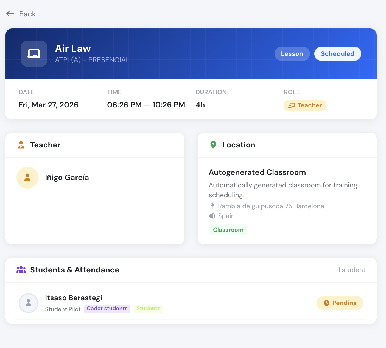The image size is (386, 348).
Task: Click the 4h duration value
Action: [x=200, y=105]
